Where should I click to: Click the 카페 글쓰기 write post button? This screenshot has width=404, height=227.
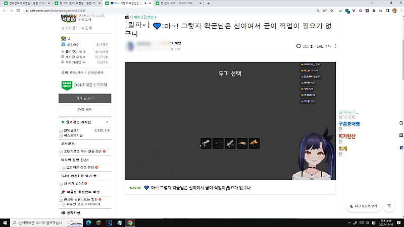(x=85, y=98)
